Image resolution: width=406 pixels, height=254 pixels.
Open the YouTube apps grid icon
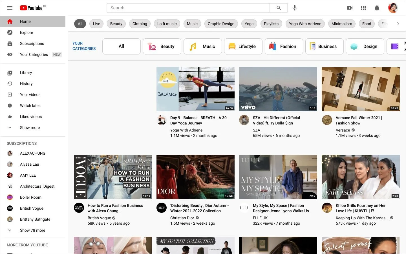point(363,8)
